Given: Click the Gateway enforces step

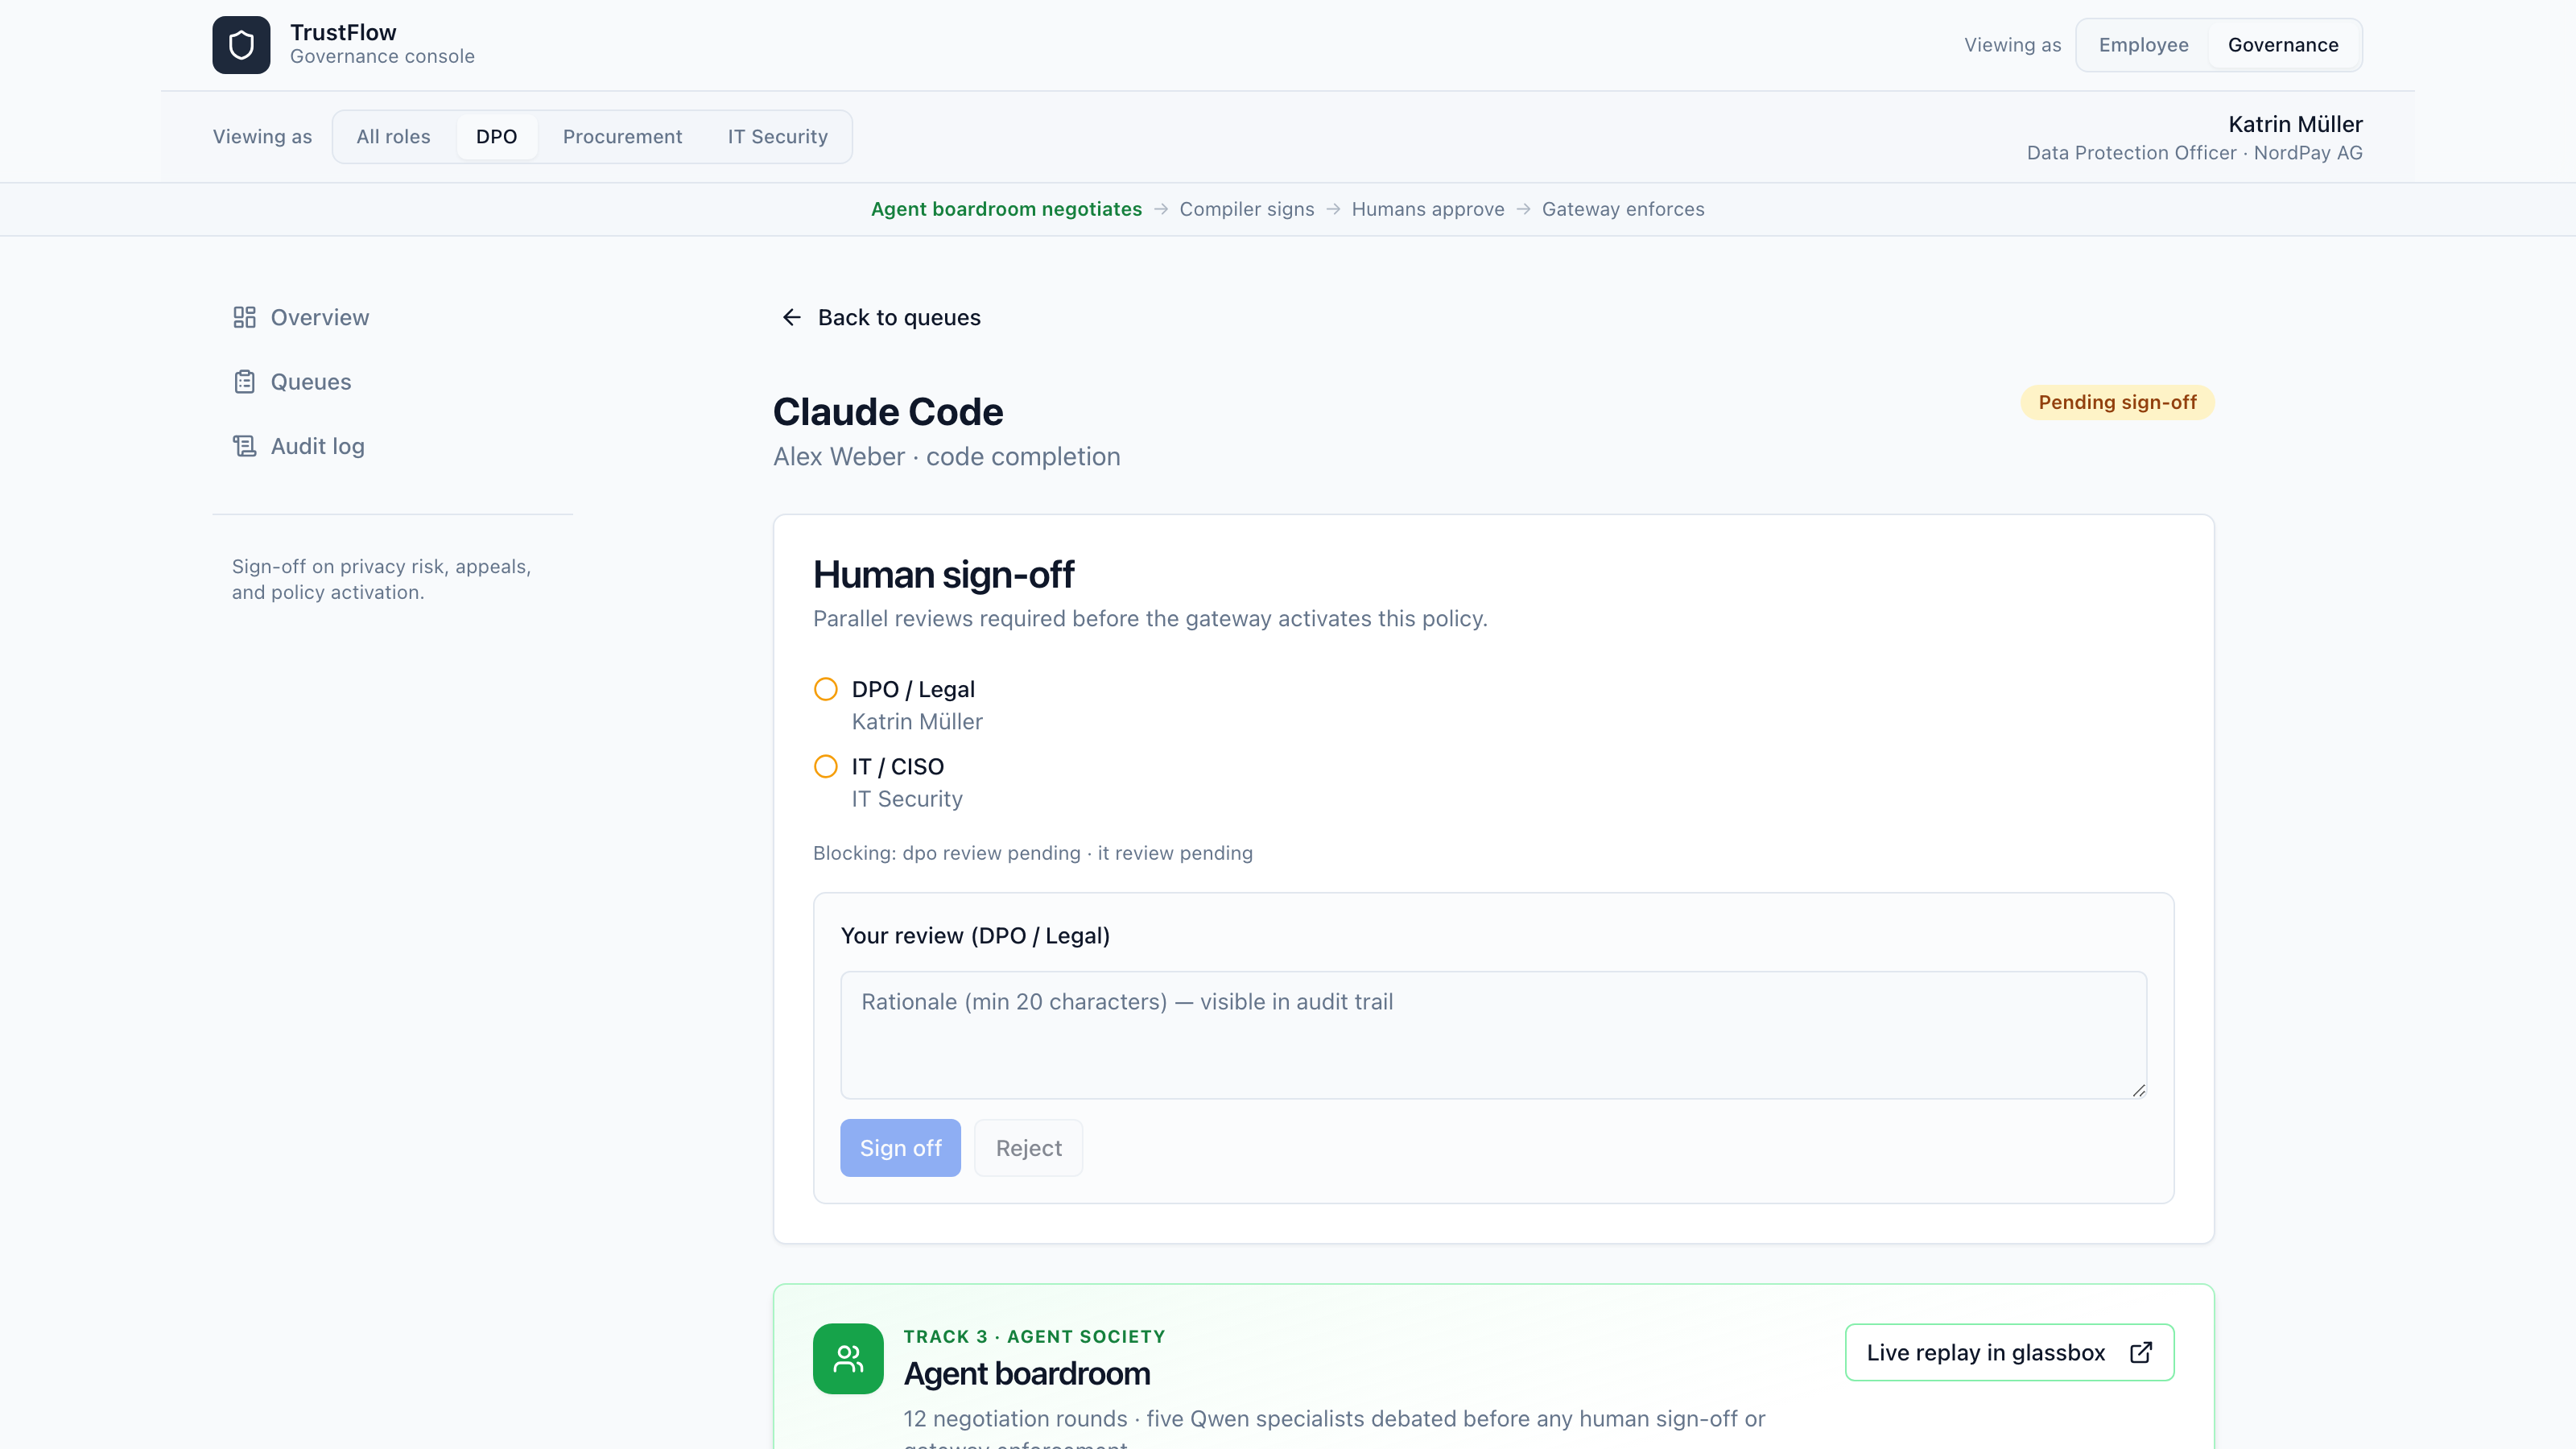Looking at the screenshot, I should click(x=1623, y=209).
